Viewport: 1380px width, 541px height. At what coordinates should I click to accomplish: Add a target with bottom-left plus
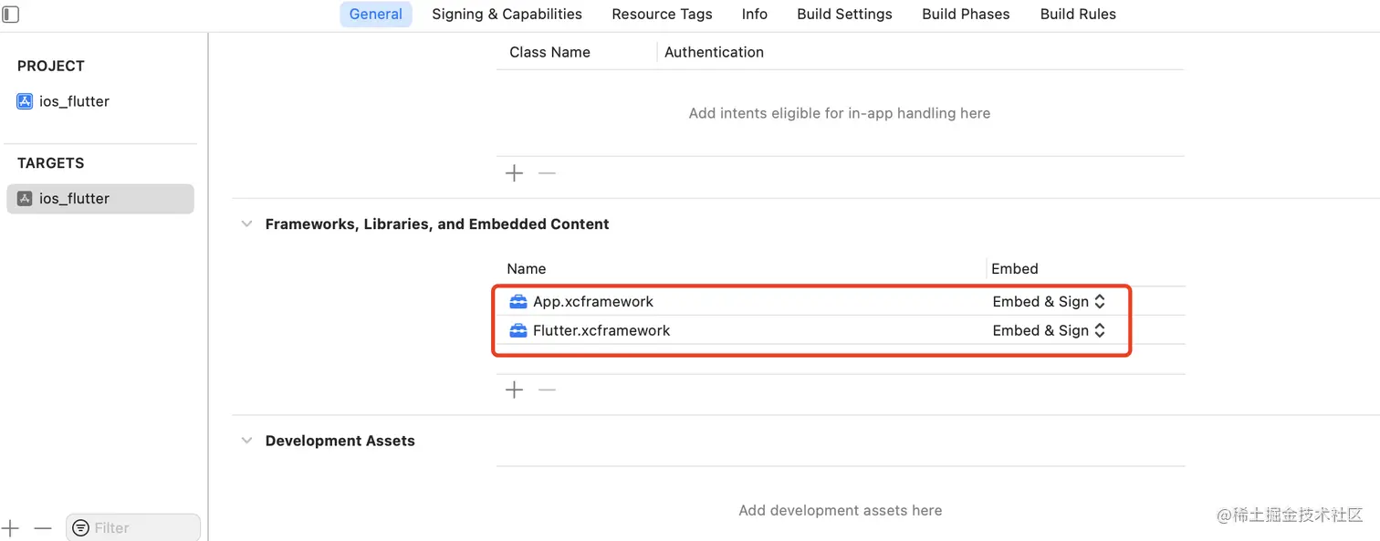(x=10, y=528)
